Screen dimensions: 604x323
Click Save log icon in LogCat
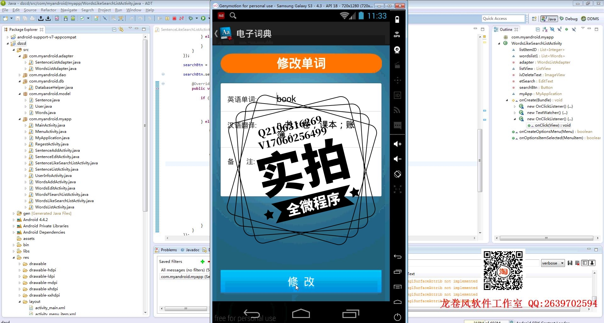pos(570,263)
